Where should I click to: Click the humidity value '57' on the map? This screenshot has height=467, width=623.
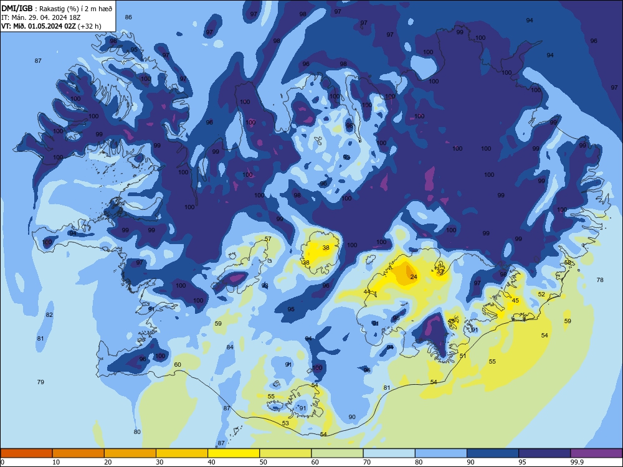point(268,239)
